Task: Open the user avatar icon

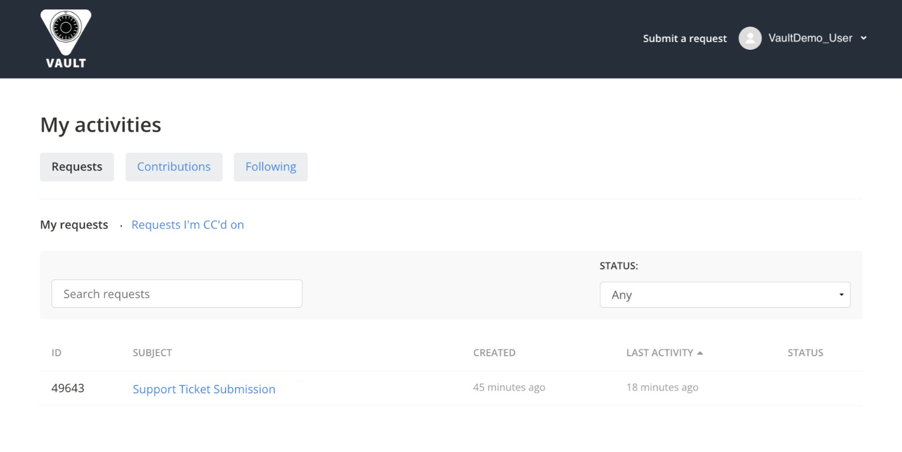Action: pos(750,38)
